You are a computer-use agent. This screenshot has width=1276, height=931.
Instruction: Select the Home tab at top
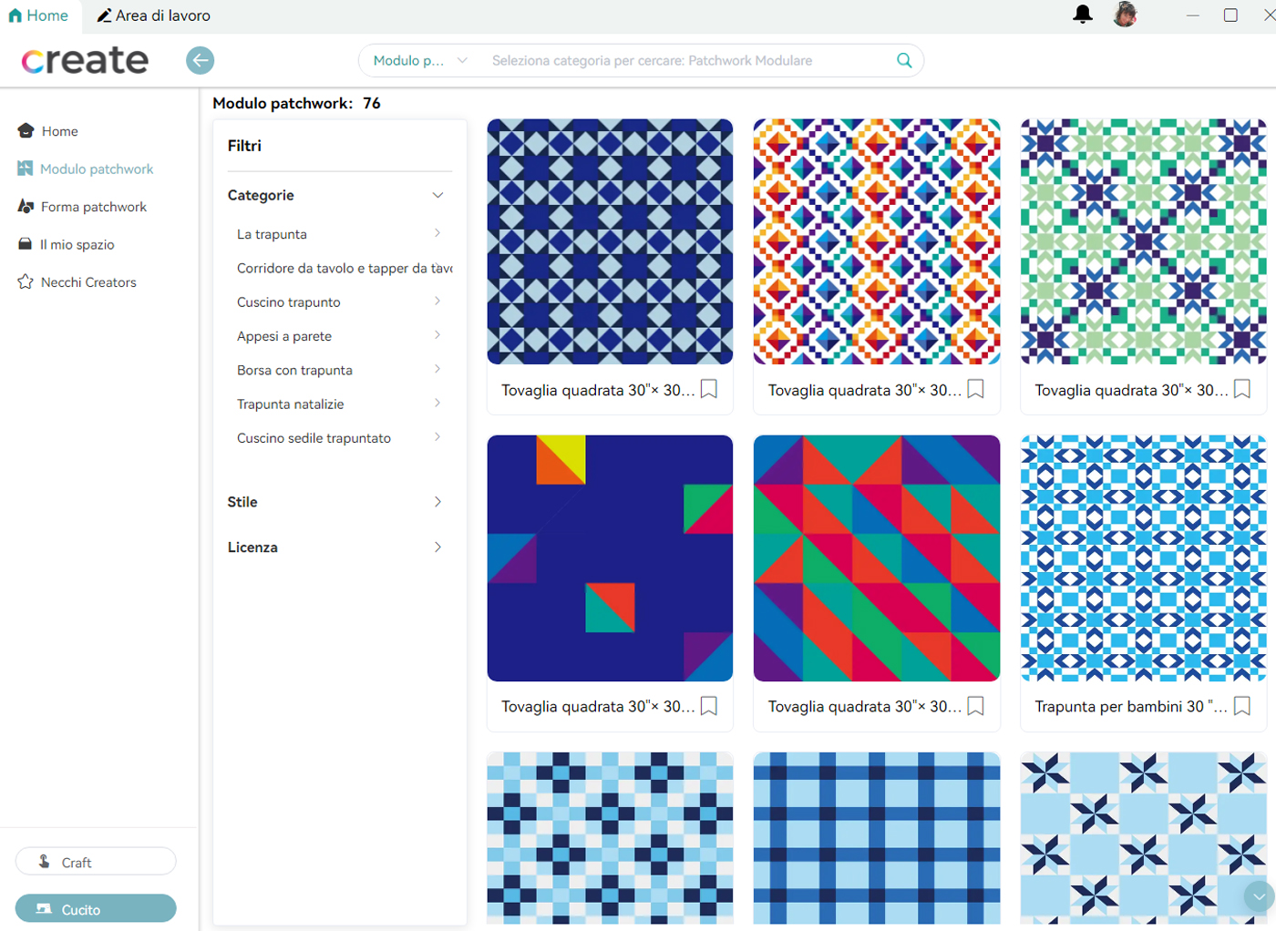pos(38,15)
